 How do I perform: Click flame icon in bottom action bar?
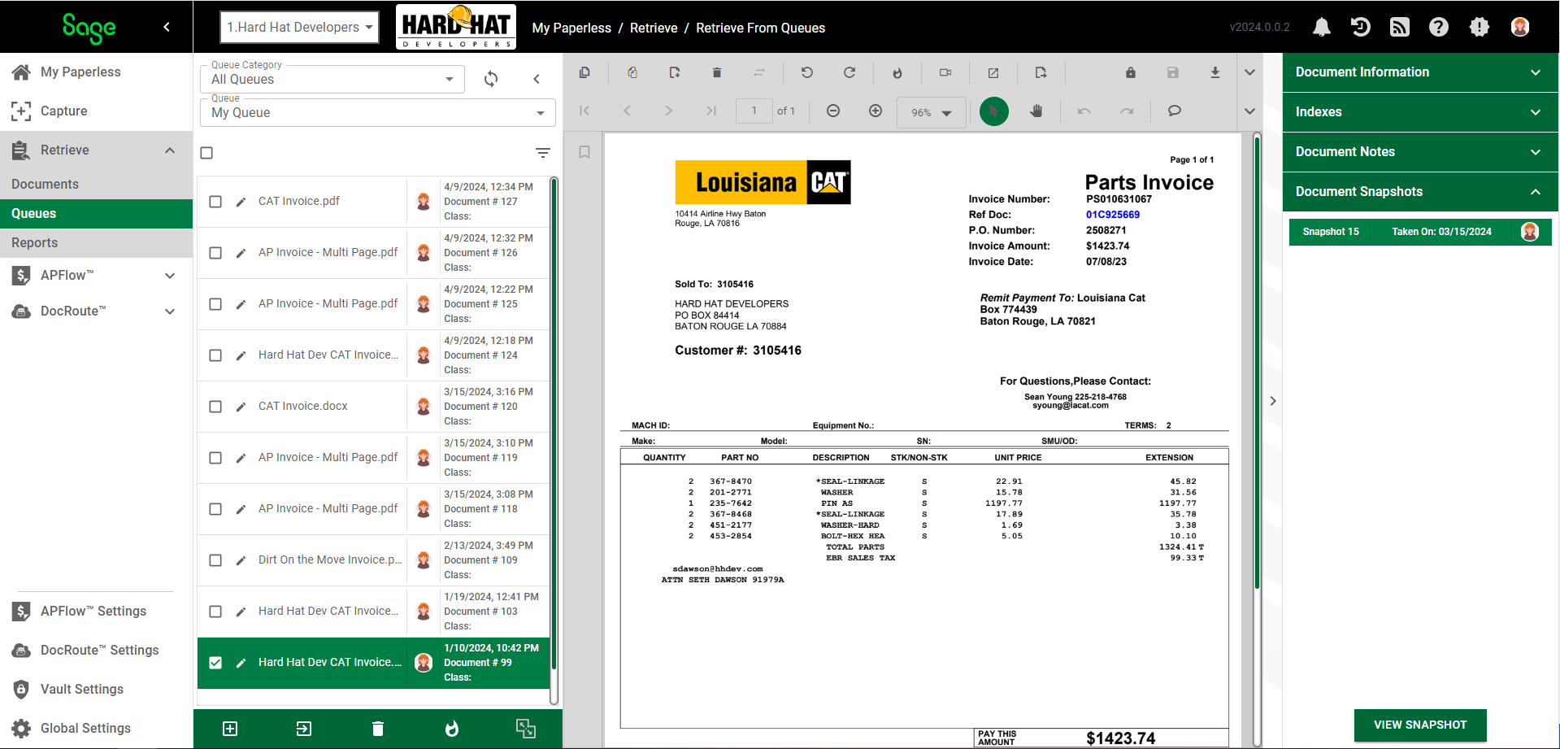[452, 729]
